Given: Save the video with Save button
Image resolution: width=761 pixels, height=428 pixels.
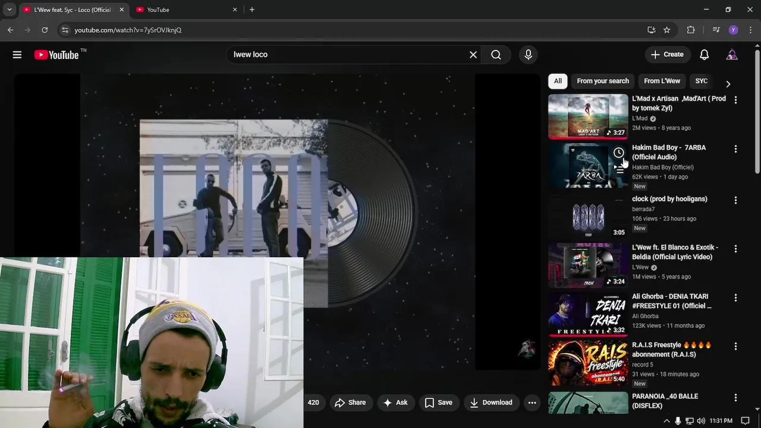Looking at the screenshot, I should 439,402.
